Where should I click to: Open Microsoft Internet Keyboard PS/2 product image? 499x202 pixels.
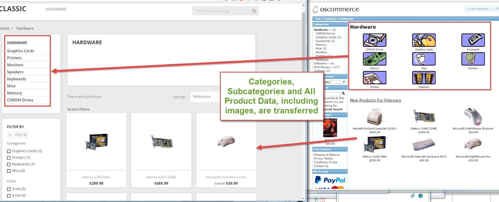424,145
